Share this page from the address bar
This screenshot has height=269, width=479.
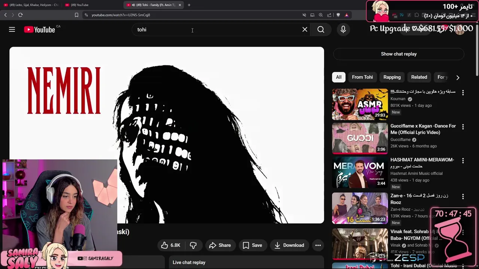pyautogui.click(x=329, y=15)
